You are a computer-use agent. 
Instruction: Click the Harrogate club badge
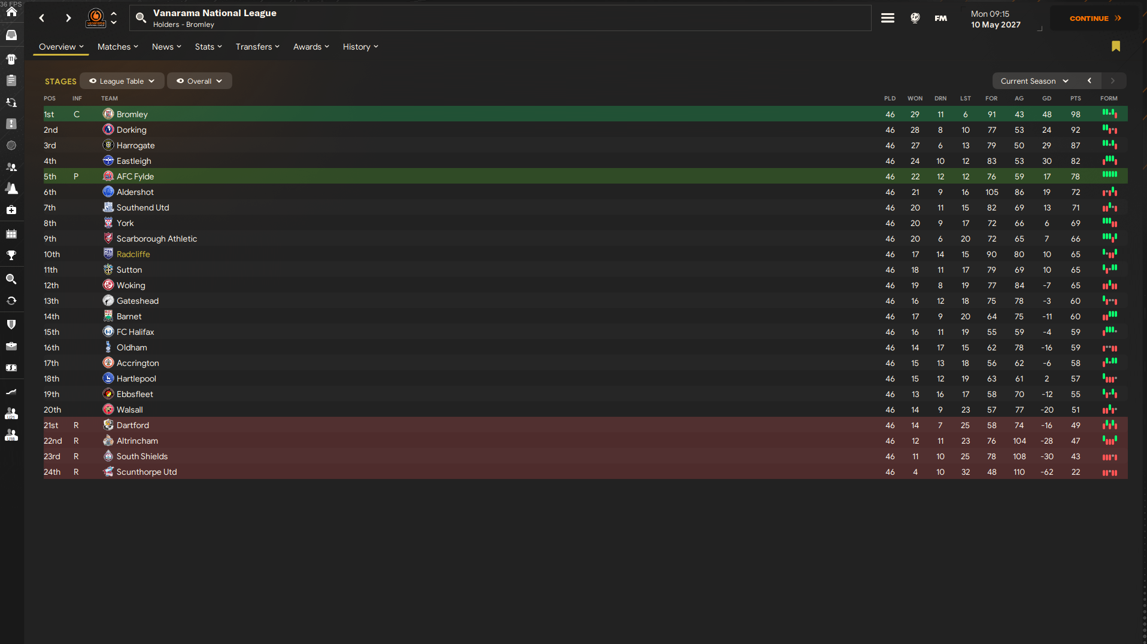pos(108,145)
